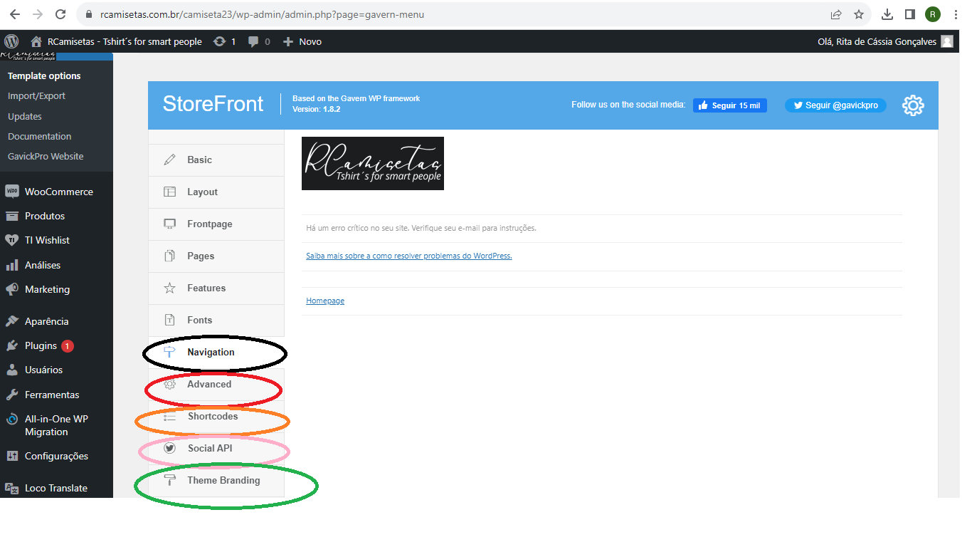Click the settings gear in StoreFront header

(x=913, y=105)
